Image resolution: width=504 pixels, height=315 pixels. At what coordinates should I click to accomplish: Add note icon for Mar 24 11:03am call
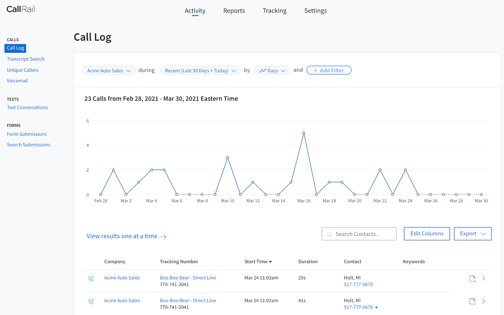pos(472,278)
